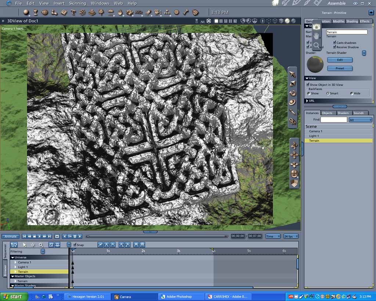Select the eyedropper tool in viewport sidebar
This screenshot has width=376, height=301.
coord(292,112)
